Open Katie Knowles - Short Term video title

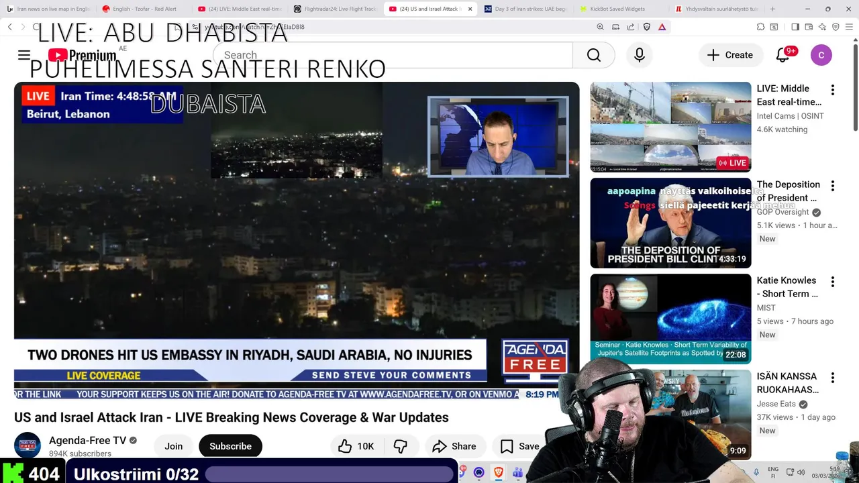(x=787, y=287)
